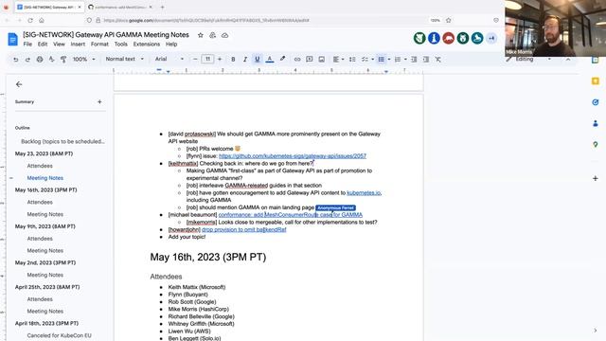Click the add comment icon
The image size is (606, 341).
click(310, 60)
